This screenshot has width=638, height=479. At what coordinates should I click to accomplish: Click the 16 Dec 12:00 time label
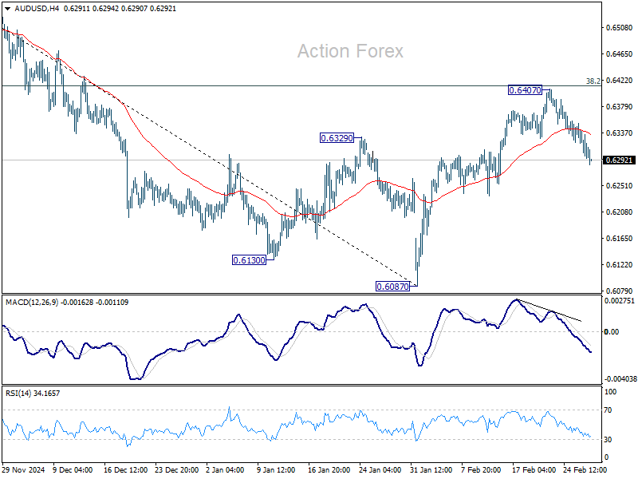pos(125,469)
